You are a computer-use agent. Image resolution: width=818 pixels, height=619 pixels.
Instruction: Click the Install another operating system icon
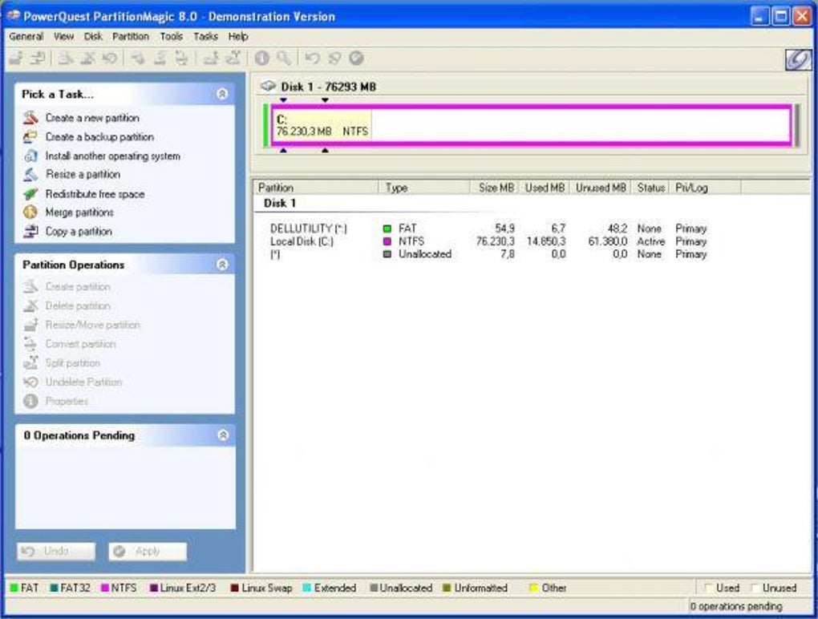pos(30,156)
